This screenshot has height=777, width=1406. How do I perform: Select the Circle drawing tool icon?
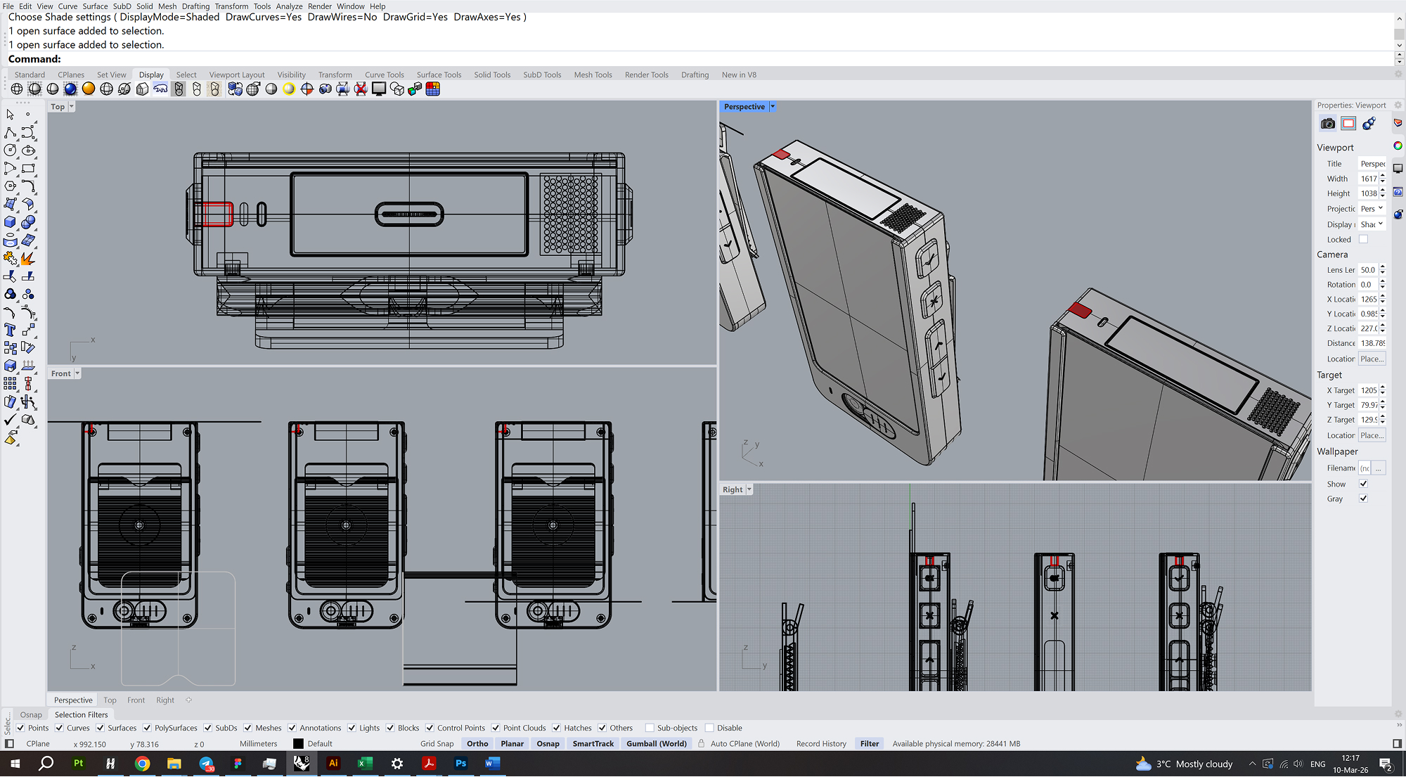[10, 150]
